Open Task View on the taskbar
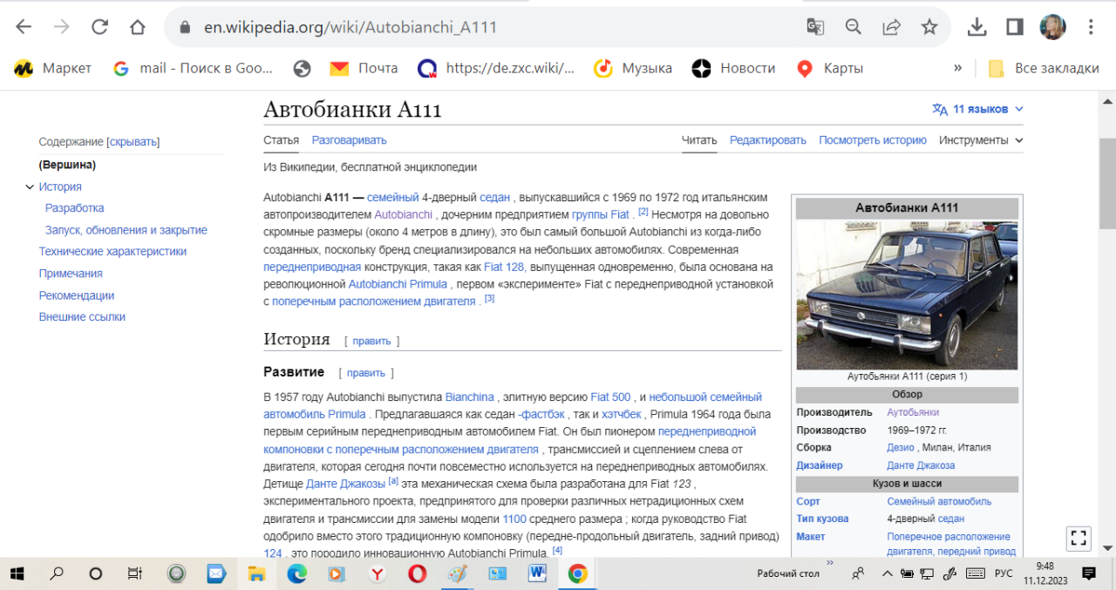The height and width of the screenshot is (590, 1116). [x=135, y=573]
